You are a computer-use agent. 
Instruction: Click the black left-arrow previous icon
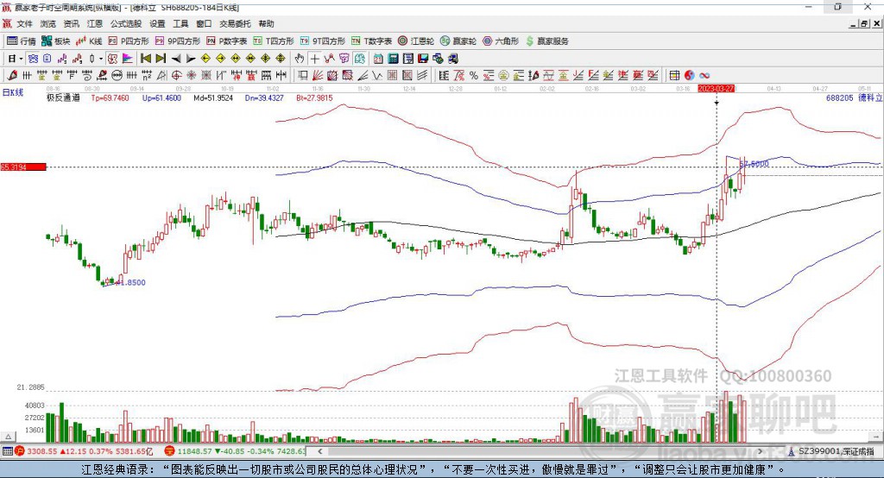[176, 59]
